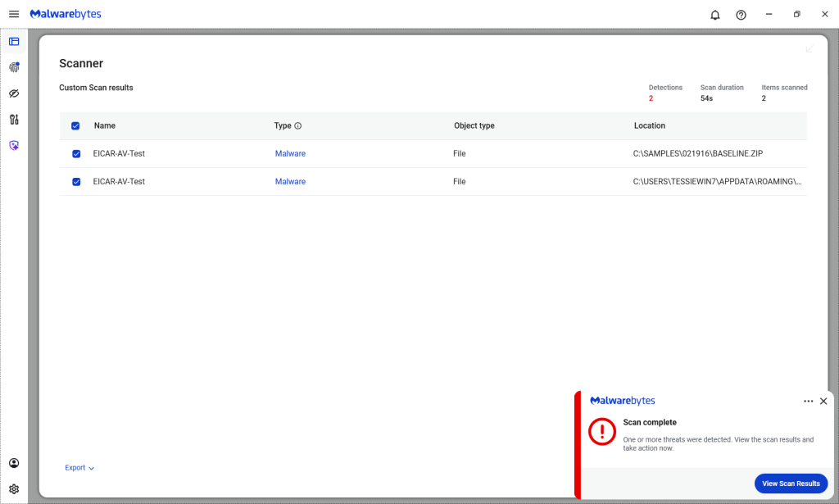Image resolution: width=839 pixels, height=504 pixels.
Task: Click the Type column info icon
Action: pos(298,126)
